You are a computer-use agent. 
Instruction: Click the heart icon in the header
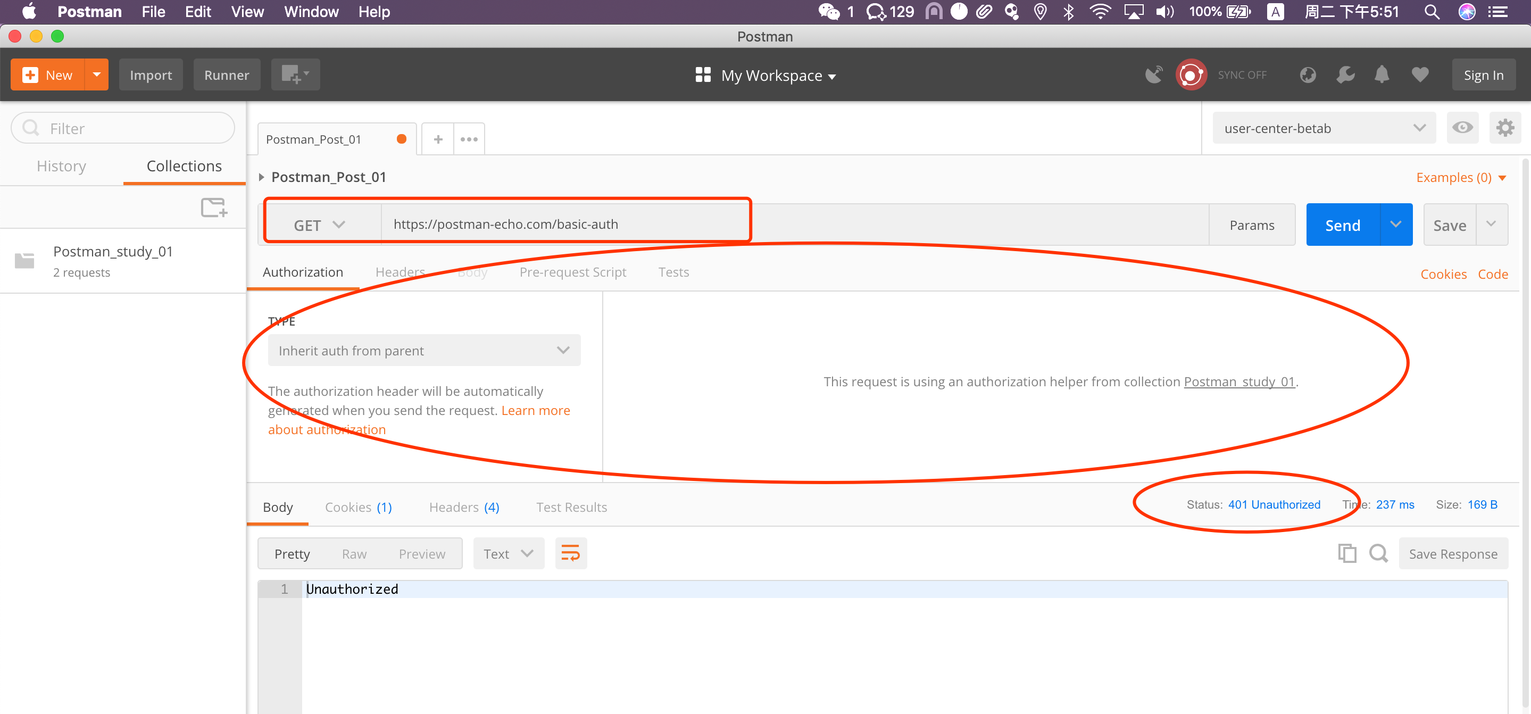coord(1420,75)
